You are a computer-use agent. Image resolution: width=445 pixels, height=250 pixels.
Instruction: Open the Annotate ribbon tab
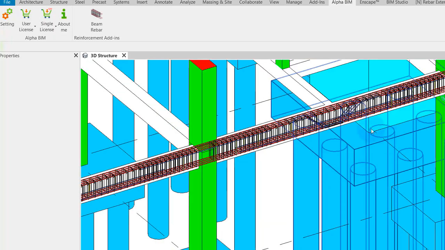pos(163,2)
